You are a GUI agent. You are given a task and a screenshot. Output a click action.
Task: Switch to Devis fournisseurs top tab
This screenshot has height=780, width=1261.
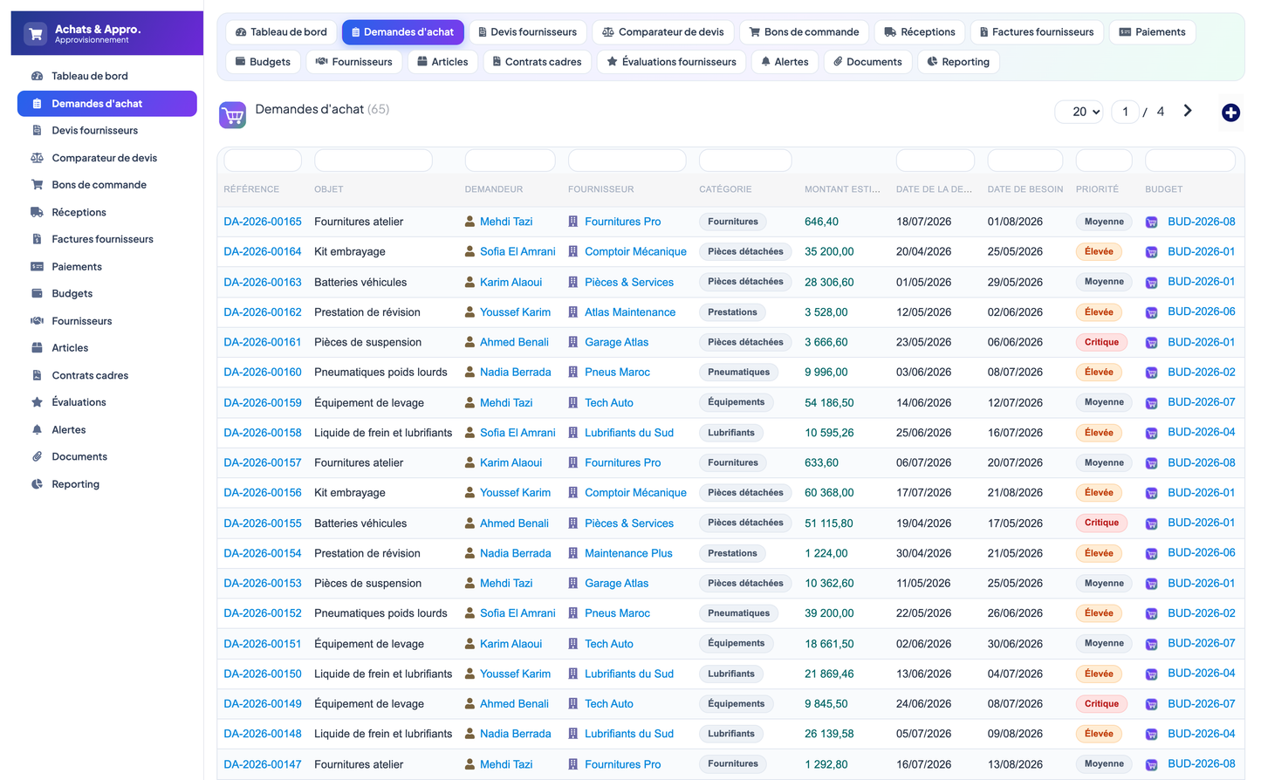(x=527, y=32)
